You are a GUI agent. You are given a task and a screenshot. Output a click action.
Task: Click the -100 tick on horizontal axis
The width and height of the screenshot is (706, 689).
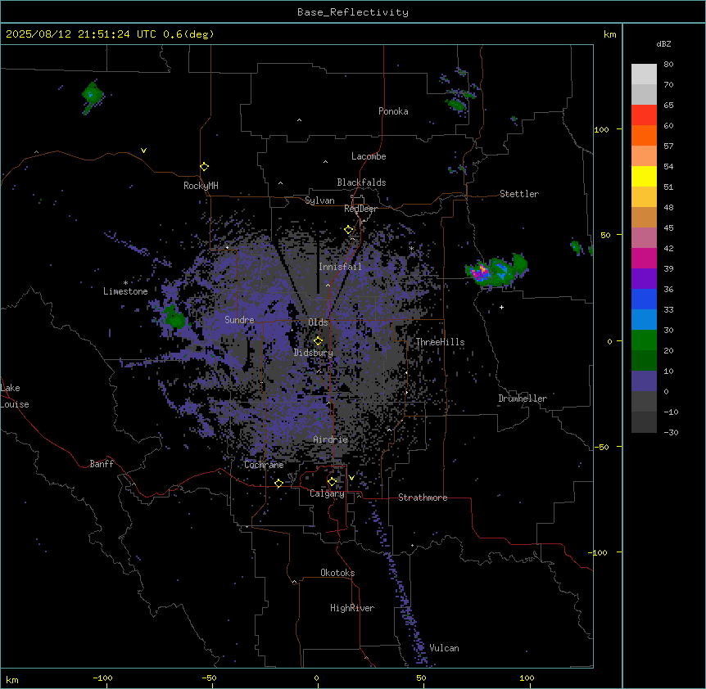102,678
